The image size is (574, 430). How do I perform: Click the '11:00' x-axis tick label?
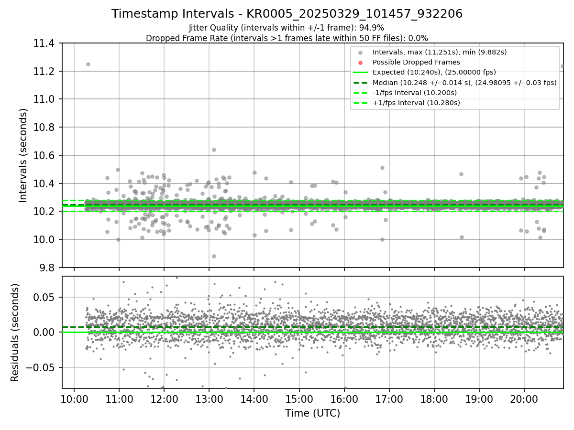tap(119, 398)
